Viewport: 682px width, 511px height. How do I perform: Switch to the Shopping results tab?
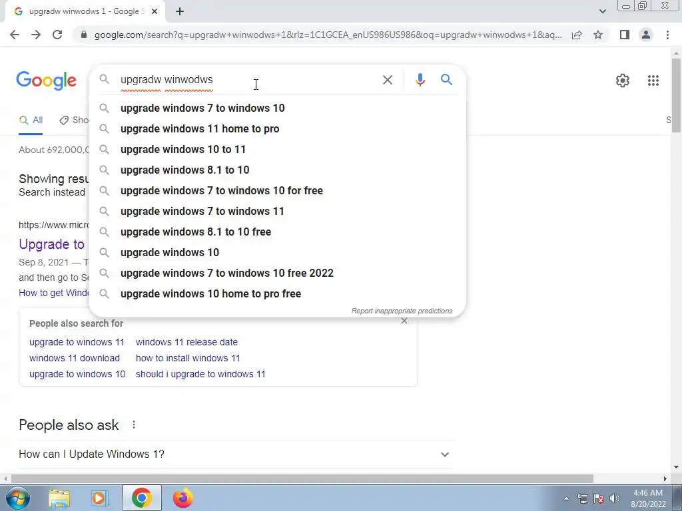73,120
